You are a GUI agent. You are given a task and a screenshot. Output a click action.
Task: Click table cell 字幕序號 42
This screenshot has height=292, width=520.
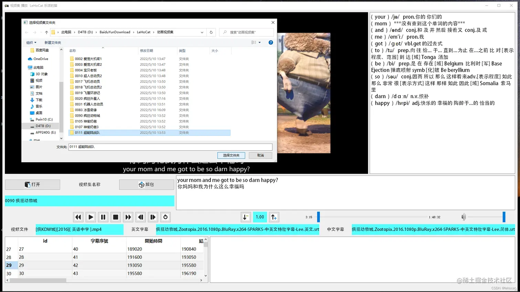pyautogui.click(x=99, y=265)
